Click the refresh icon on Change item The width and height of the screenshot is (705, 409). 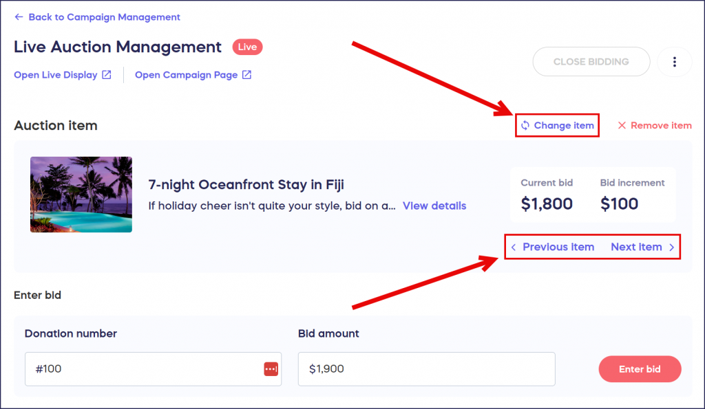click(x=525, y=125)
